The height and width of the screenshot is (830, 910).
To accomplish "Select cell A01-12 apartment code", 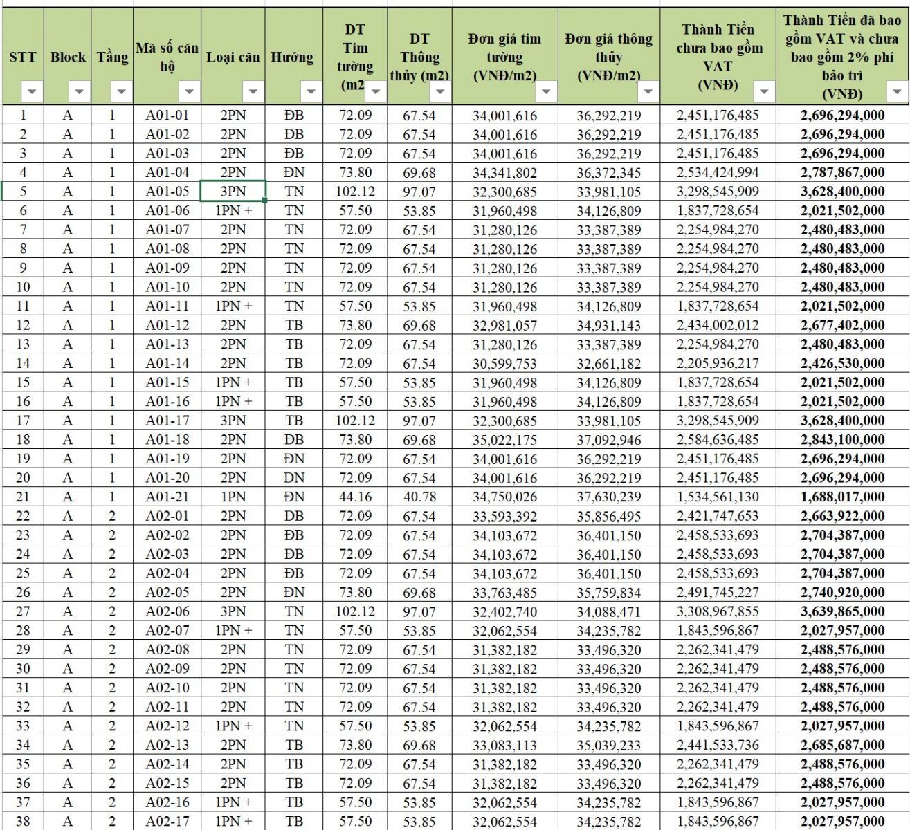I will click(x=167, y=325).
